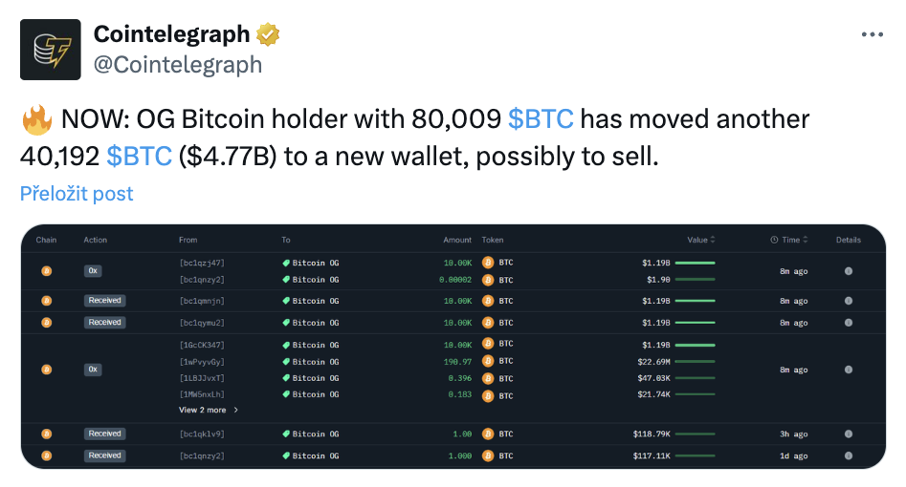Viewport: 906px width, 487px height.
Task: Open the three-dot more options menu
Action: (x=872, y=34)
